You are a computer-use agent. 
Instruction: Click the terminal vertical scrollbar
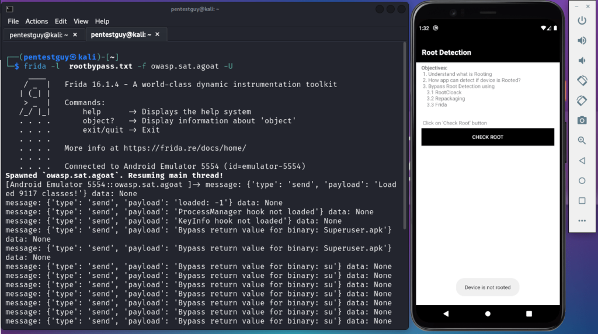[x=404, y=135]
